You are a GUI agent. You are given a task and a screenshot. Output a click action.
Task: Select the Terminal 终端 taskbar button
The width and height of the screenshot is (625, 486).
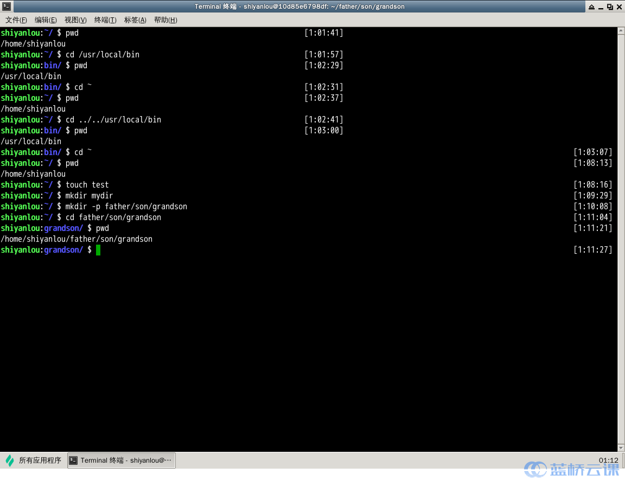click(121, 461)
